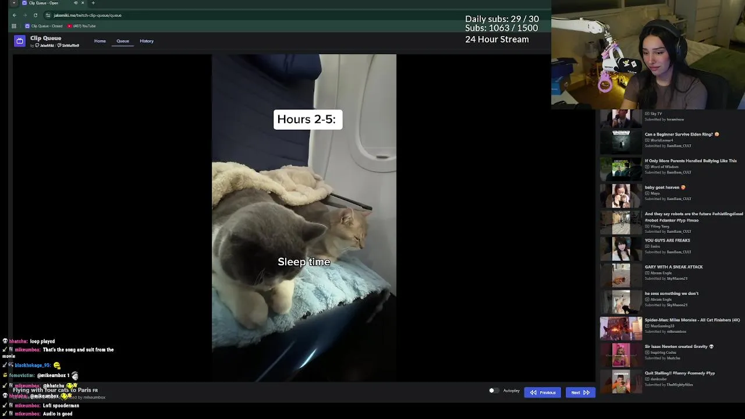
Task: Click the playing cat clip video
Action: (304, 218)
